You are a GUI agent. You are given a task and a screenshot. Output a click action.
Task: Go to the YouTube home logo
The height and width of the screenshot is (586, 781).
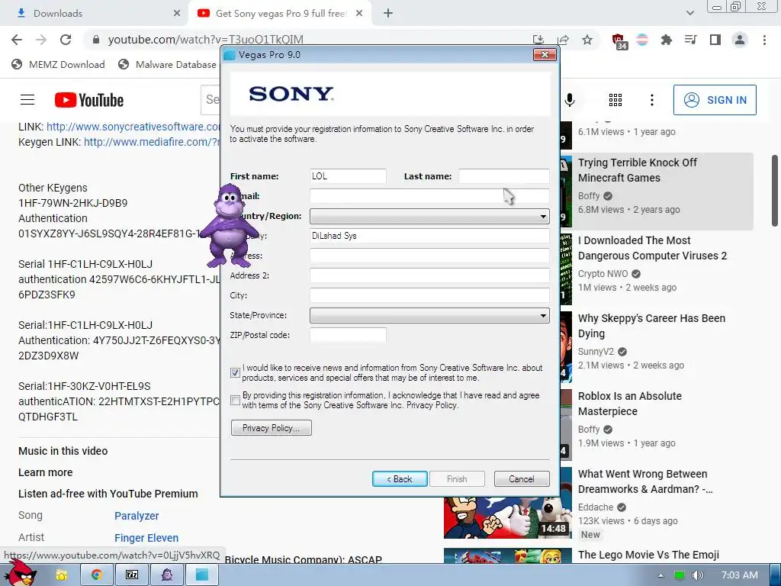pyautogui.click(x=89, y=100)
